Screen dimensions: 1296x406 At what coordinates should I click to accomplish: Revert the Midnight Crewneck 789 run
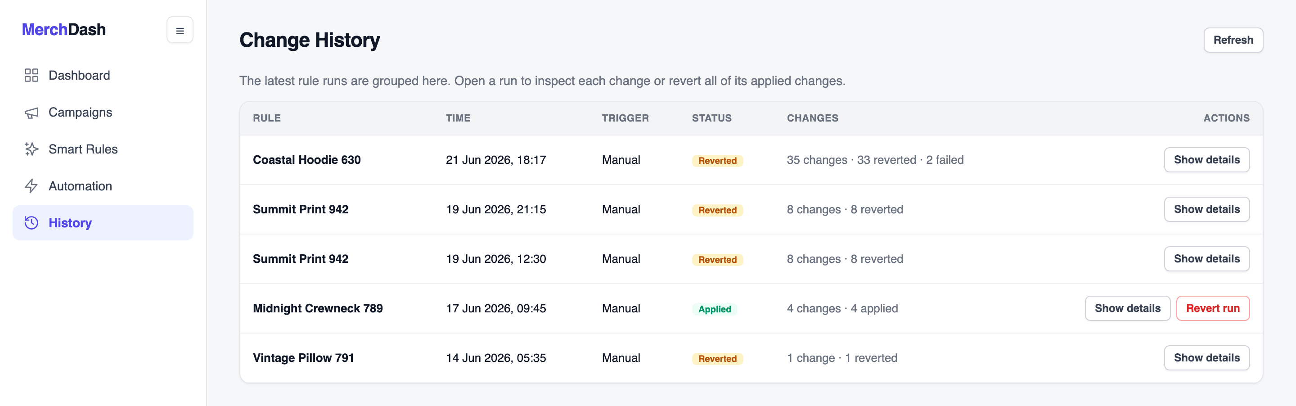(x=1212, y=308)
